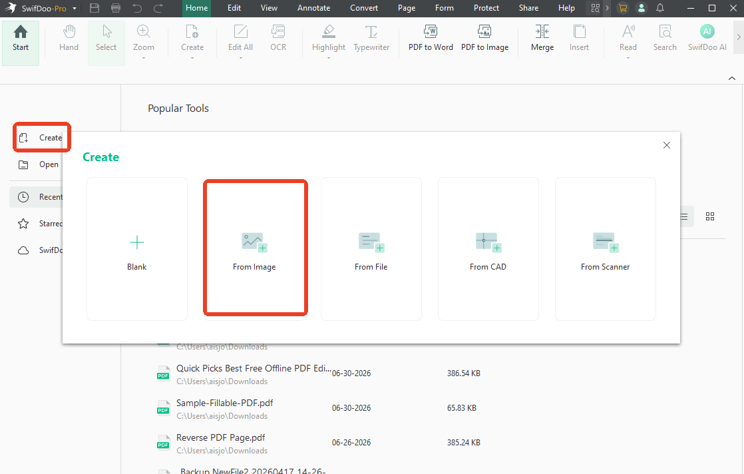
Task: Click the Insert tool
Action: pyautogui.click(x=580, y=39)
